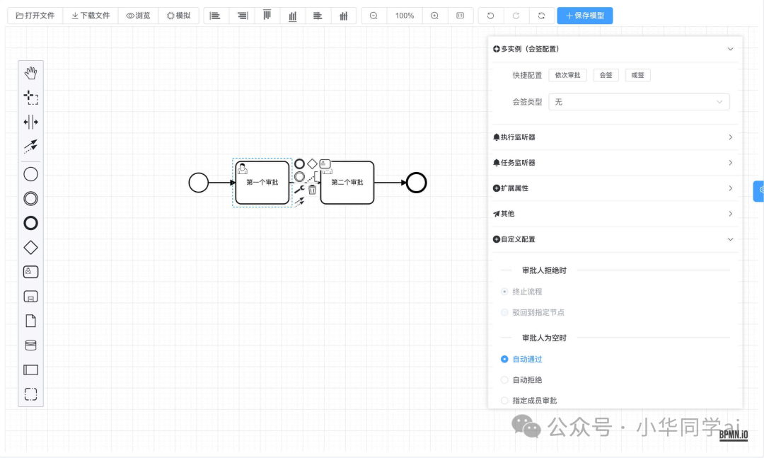Select the global connect arrow tool
764x458 pixels.
(30, 147)
